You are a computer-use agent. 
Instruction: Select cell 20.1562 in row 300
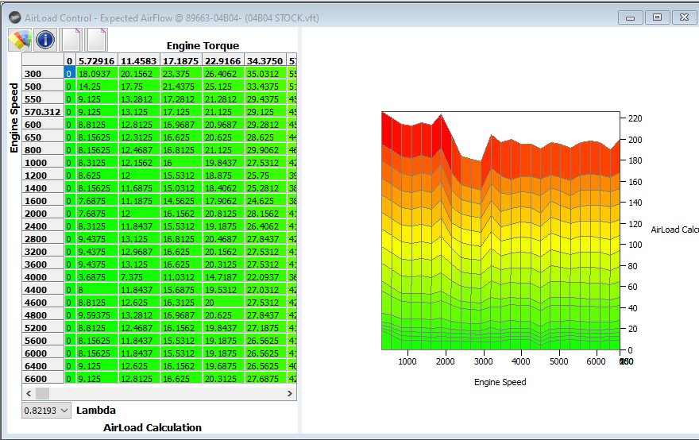(139, 74)
